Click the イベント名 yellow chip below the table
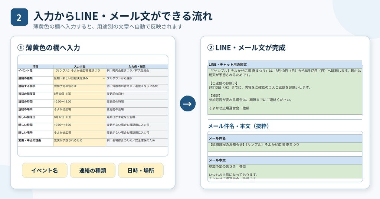 point(45,170)
